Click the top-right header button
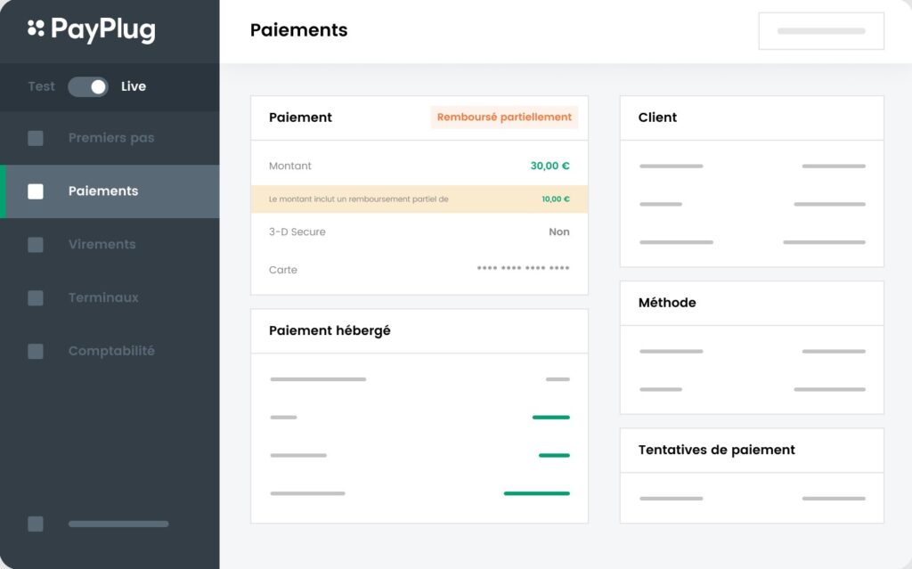The height and width of the screenshot is (569, 912). [x=821, y=31]
